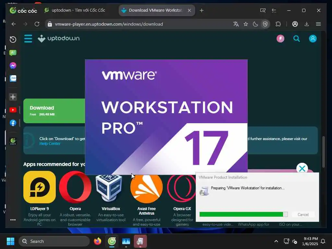The height and width of the screenshot is (249, 332).
Task: Open Messenger in the browser sidebar
Action: point(13,65)
